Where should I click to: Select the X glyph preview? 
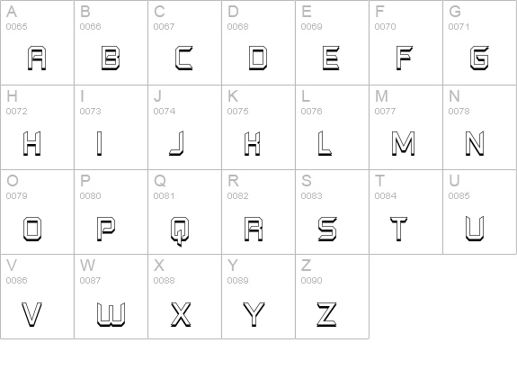click(181, 314)
